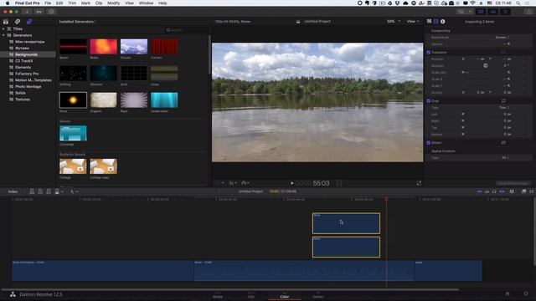Open the Blend Mode Screen dropdown
This screenshot has width=536, height=301.
(x=502, y=37)
